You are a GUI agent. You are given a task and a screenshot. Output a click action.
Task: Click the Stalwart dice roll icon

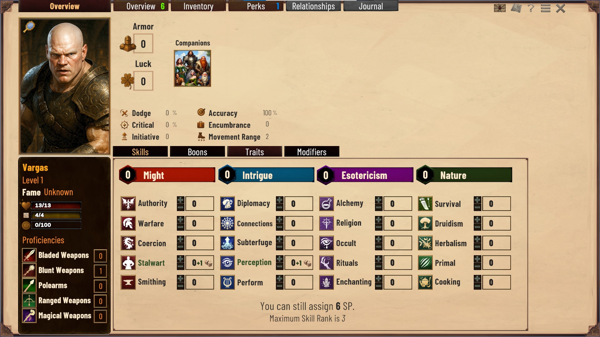coord(208,263)
